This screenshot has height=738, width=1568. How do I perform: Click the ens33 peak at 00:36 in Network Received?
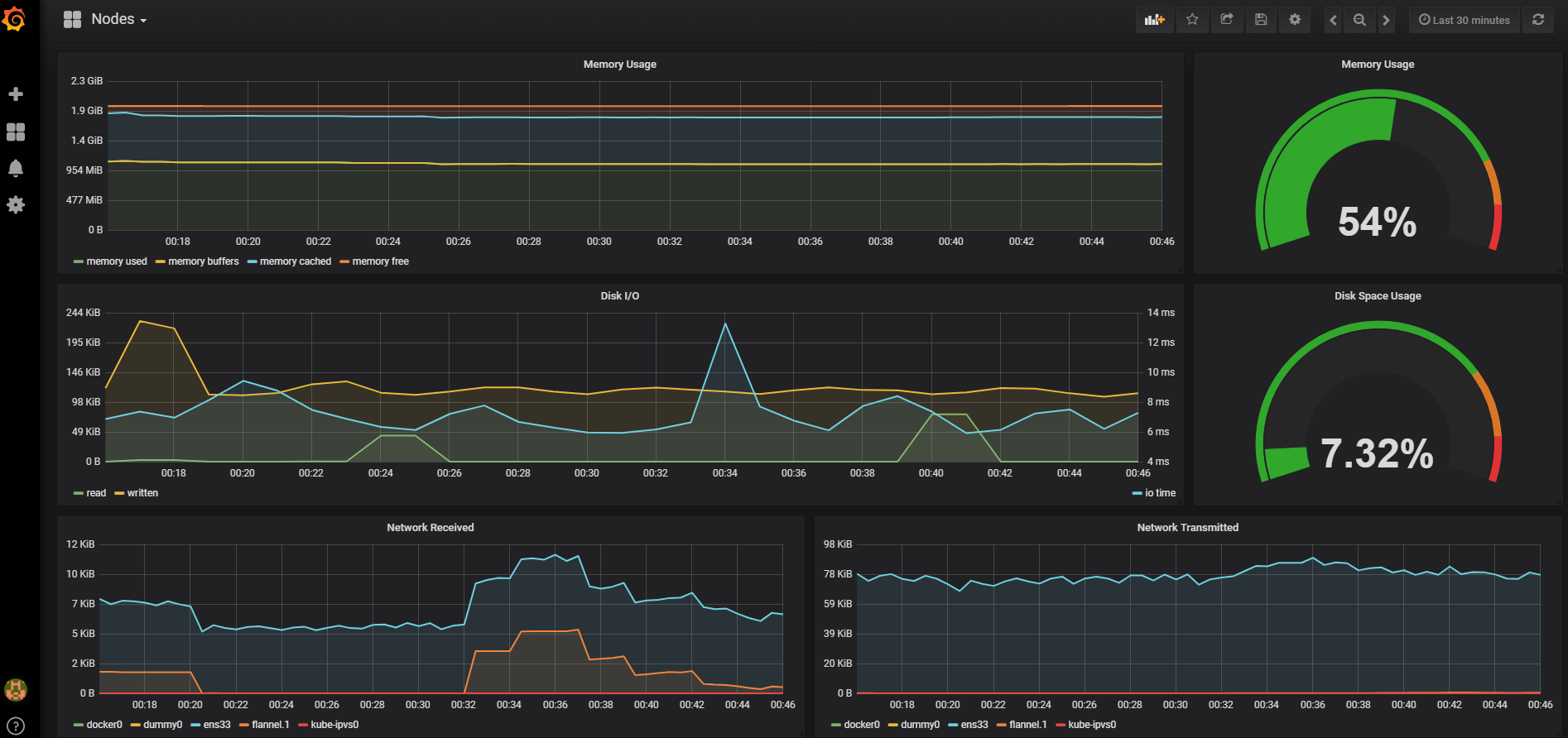pos(555,555)
